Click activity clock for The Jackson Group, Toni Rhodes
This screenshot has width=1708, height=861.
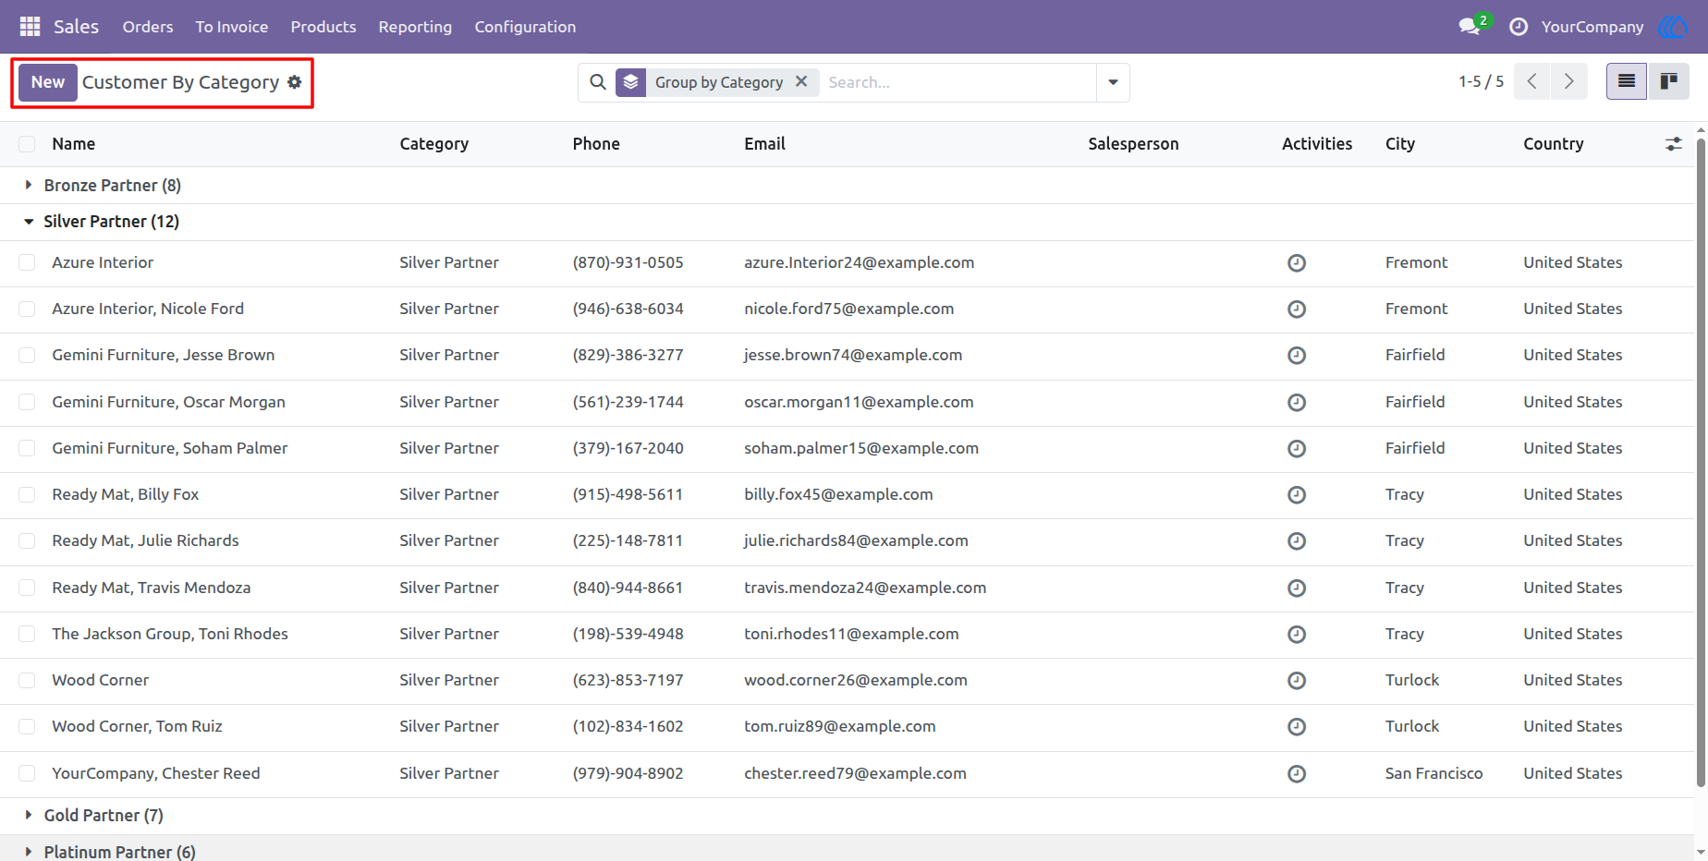(1297, 635)
